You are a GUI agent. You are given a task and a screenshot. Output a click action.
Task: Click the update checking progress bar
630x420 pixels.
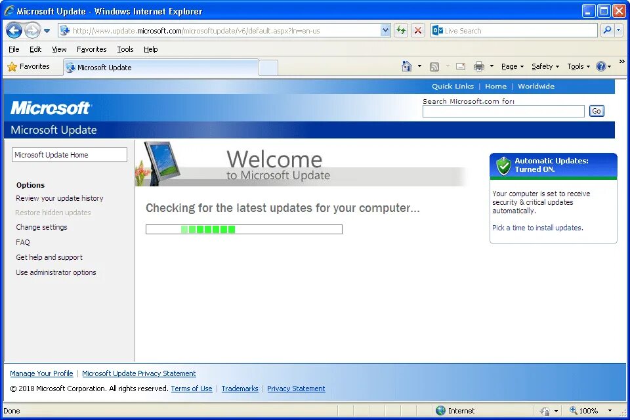click(243, 229)
